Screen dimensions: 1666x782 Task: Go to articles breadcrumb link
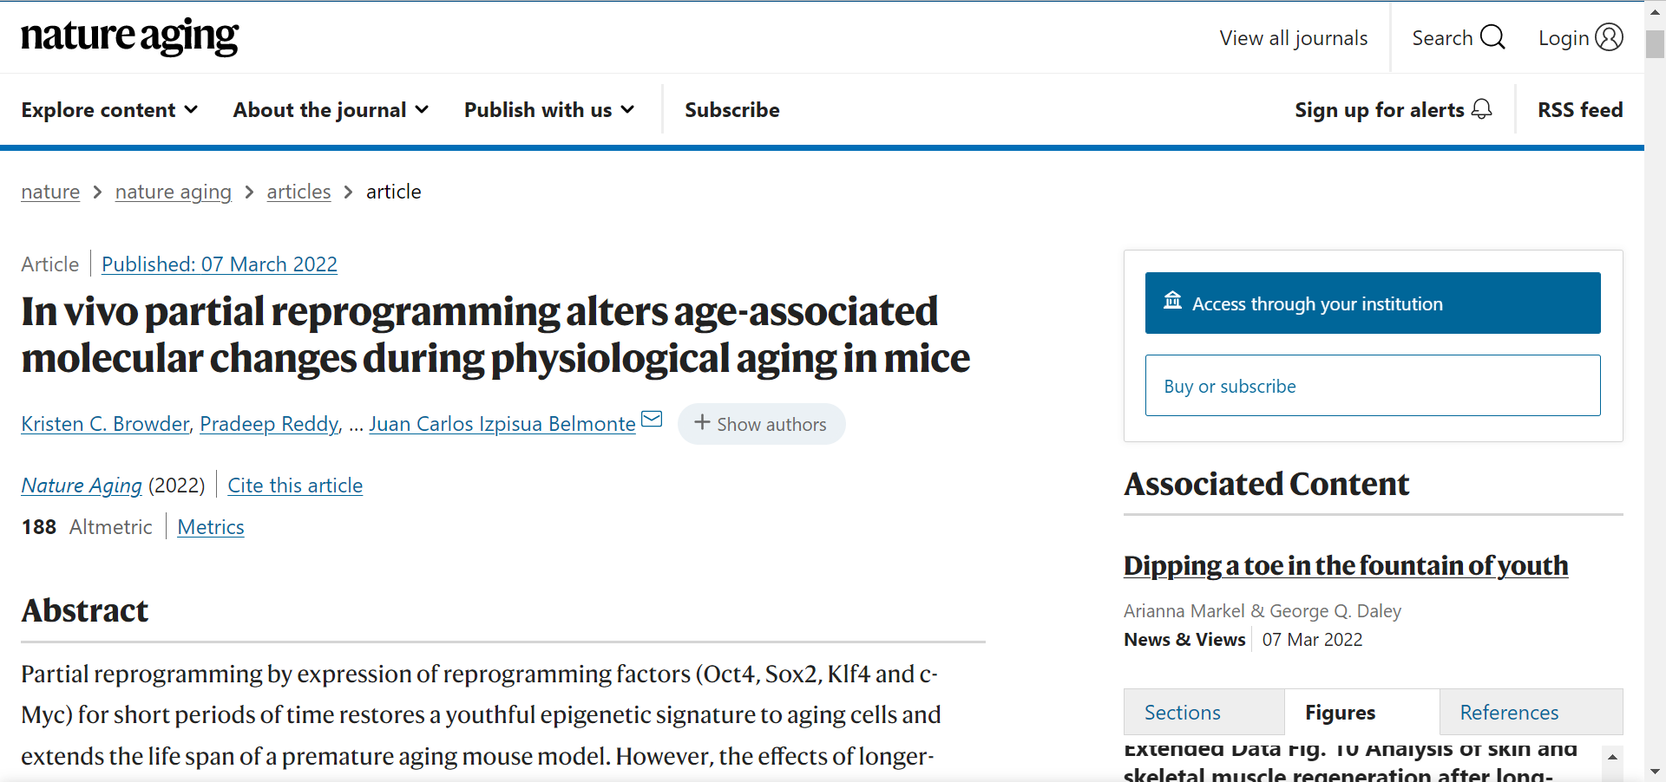pyautogui.click(x=298, y=192)
